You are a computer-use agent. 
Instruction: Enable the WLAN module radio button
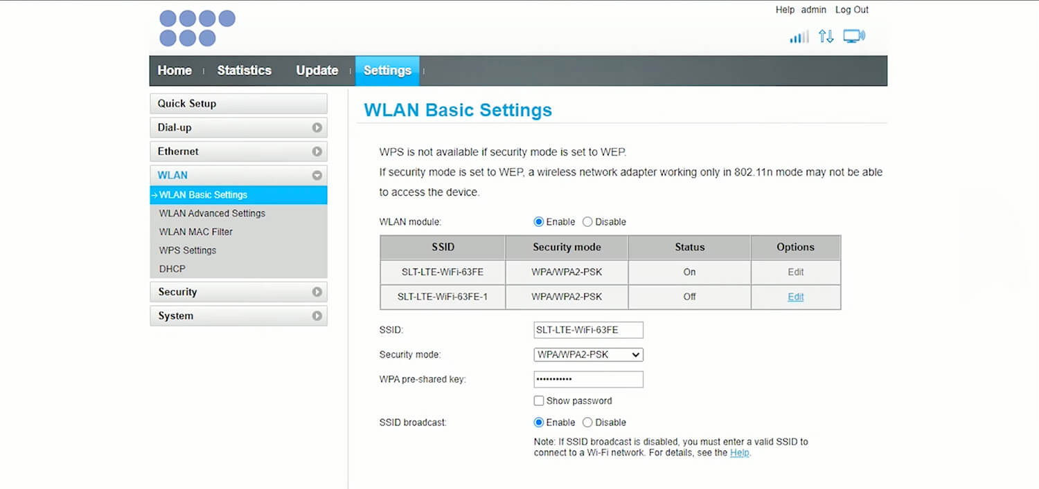[x=539, y=222]
